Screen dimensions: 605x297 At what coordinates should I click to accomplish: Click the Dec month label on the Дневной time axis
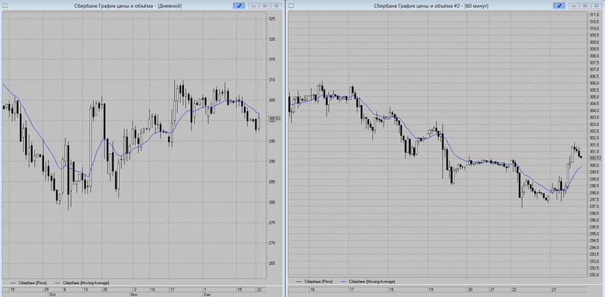point(208,295)
